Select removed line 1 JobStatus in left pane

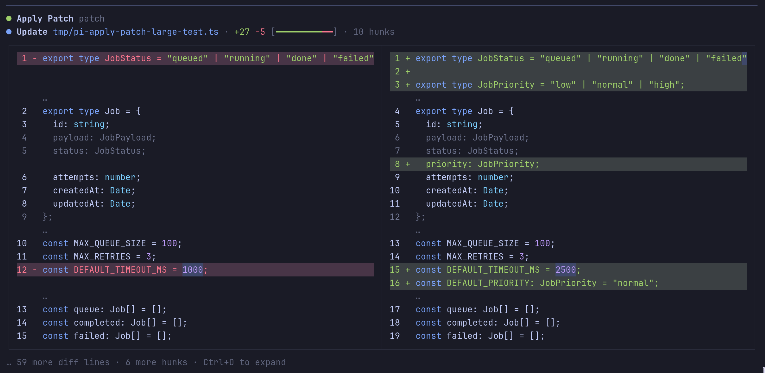(195, 58)
